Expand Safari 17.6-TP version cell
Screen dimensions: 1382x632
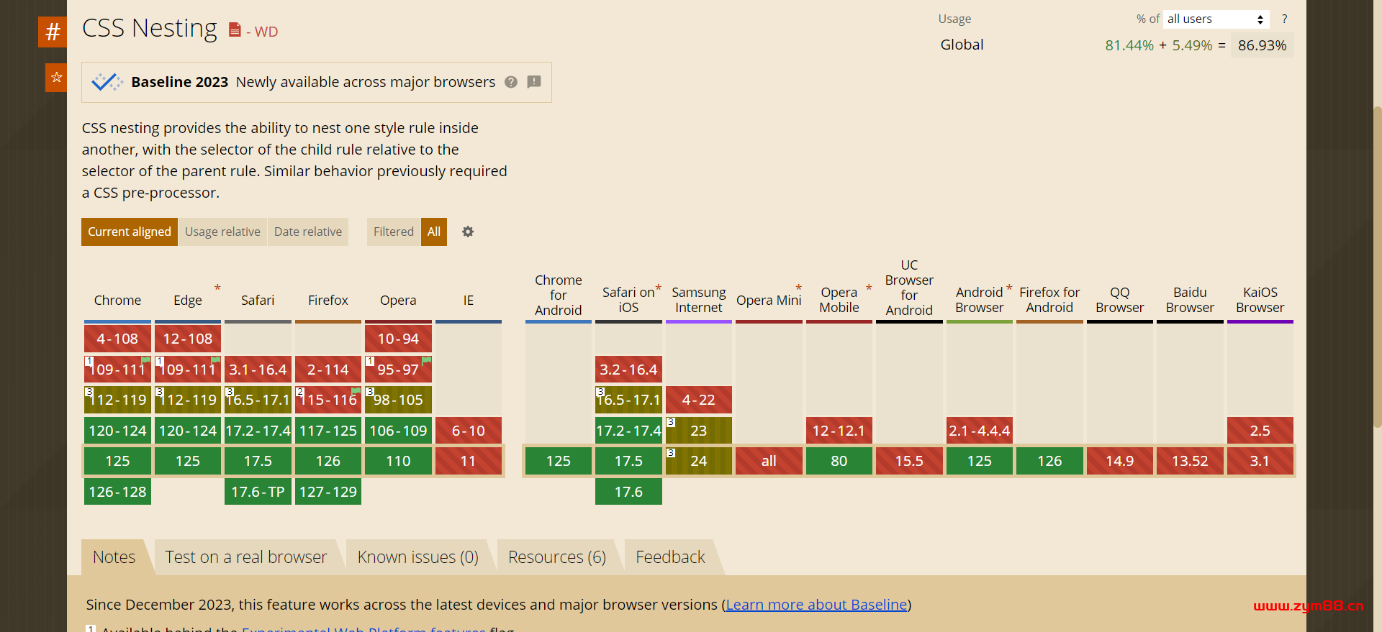click(x=258, y=492)
